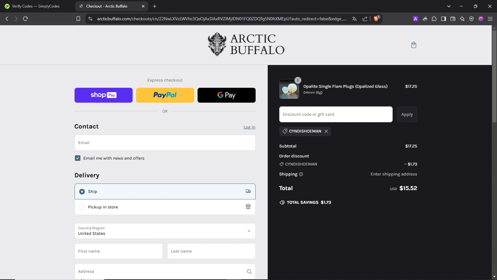Click the Order discount label
The height and width of the screenshot is (280, 497).
tap(294, 156)
